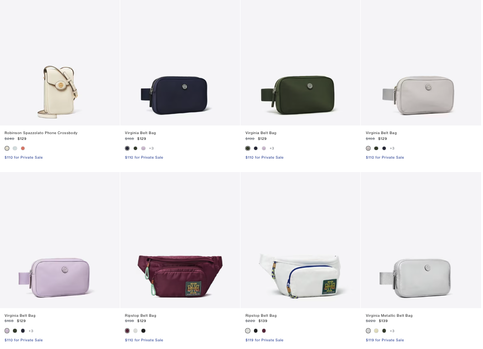Expand +3 colors on navy Virginia Belt Bag
Screen dimensions: 483x349
[x=151, y=149]
